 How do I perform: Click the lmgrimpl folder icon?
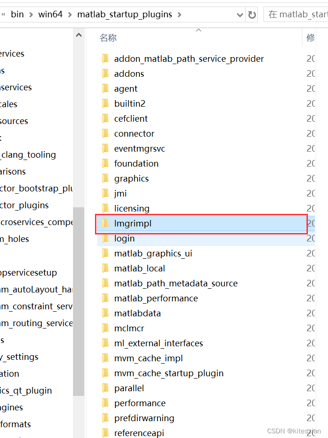tap(105, 224)
